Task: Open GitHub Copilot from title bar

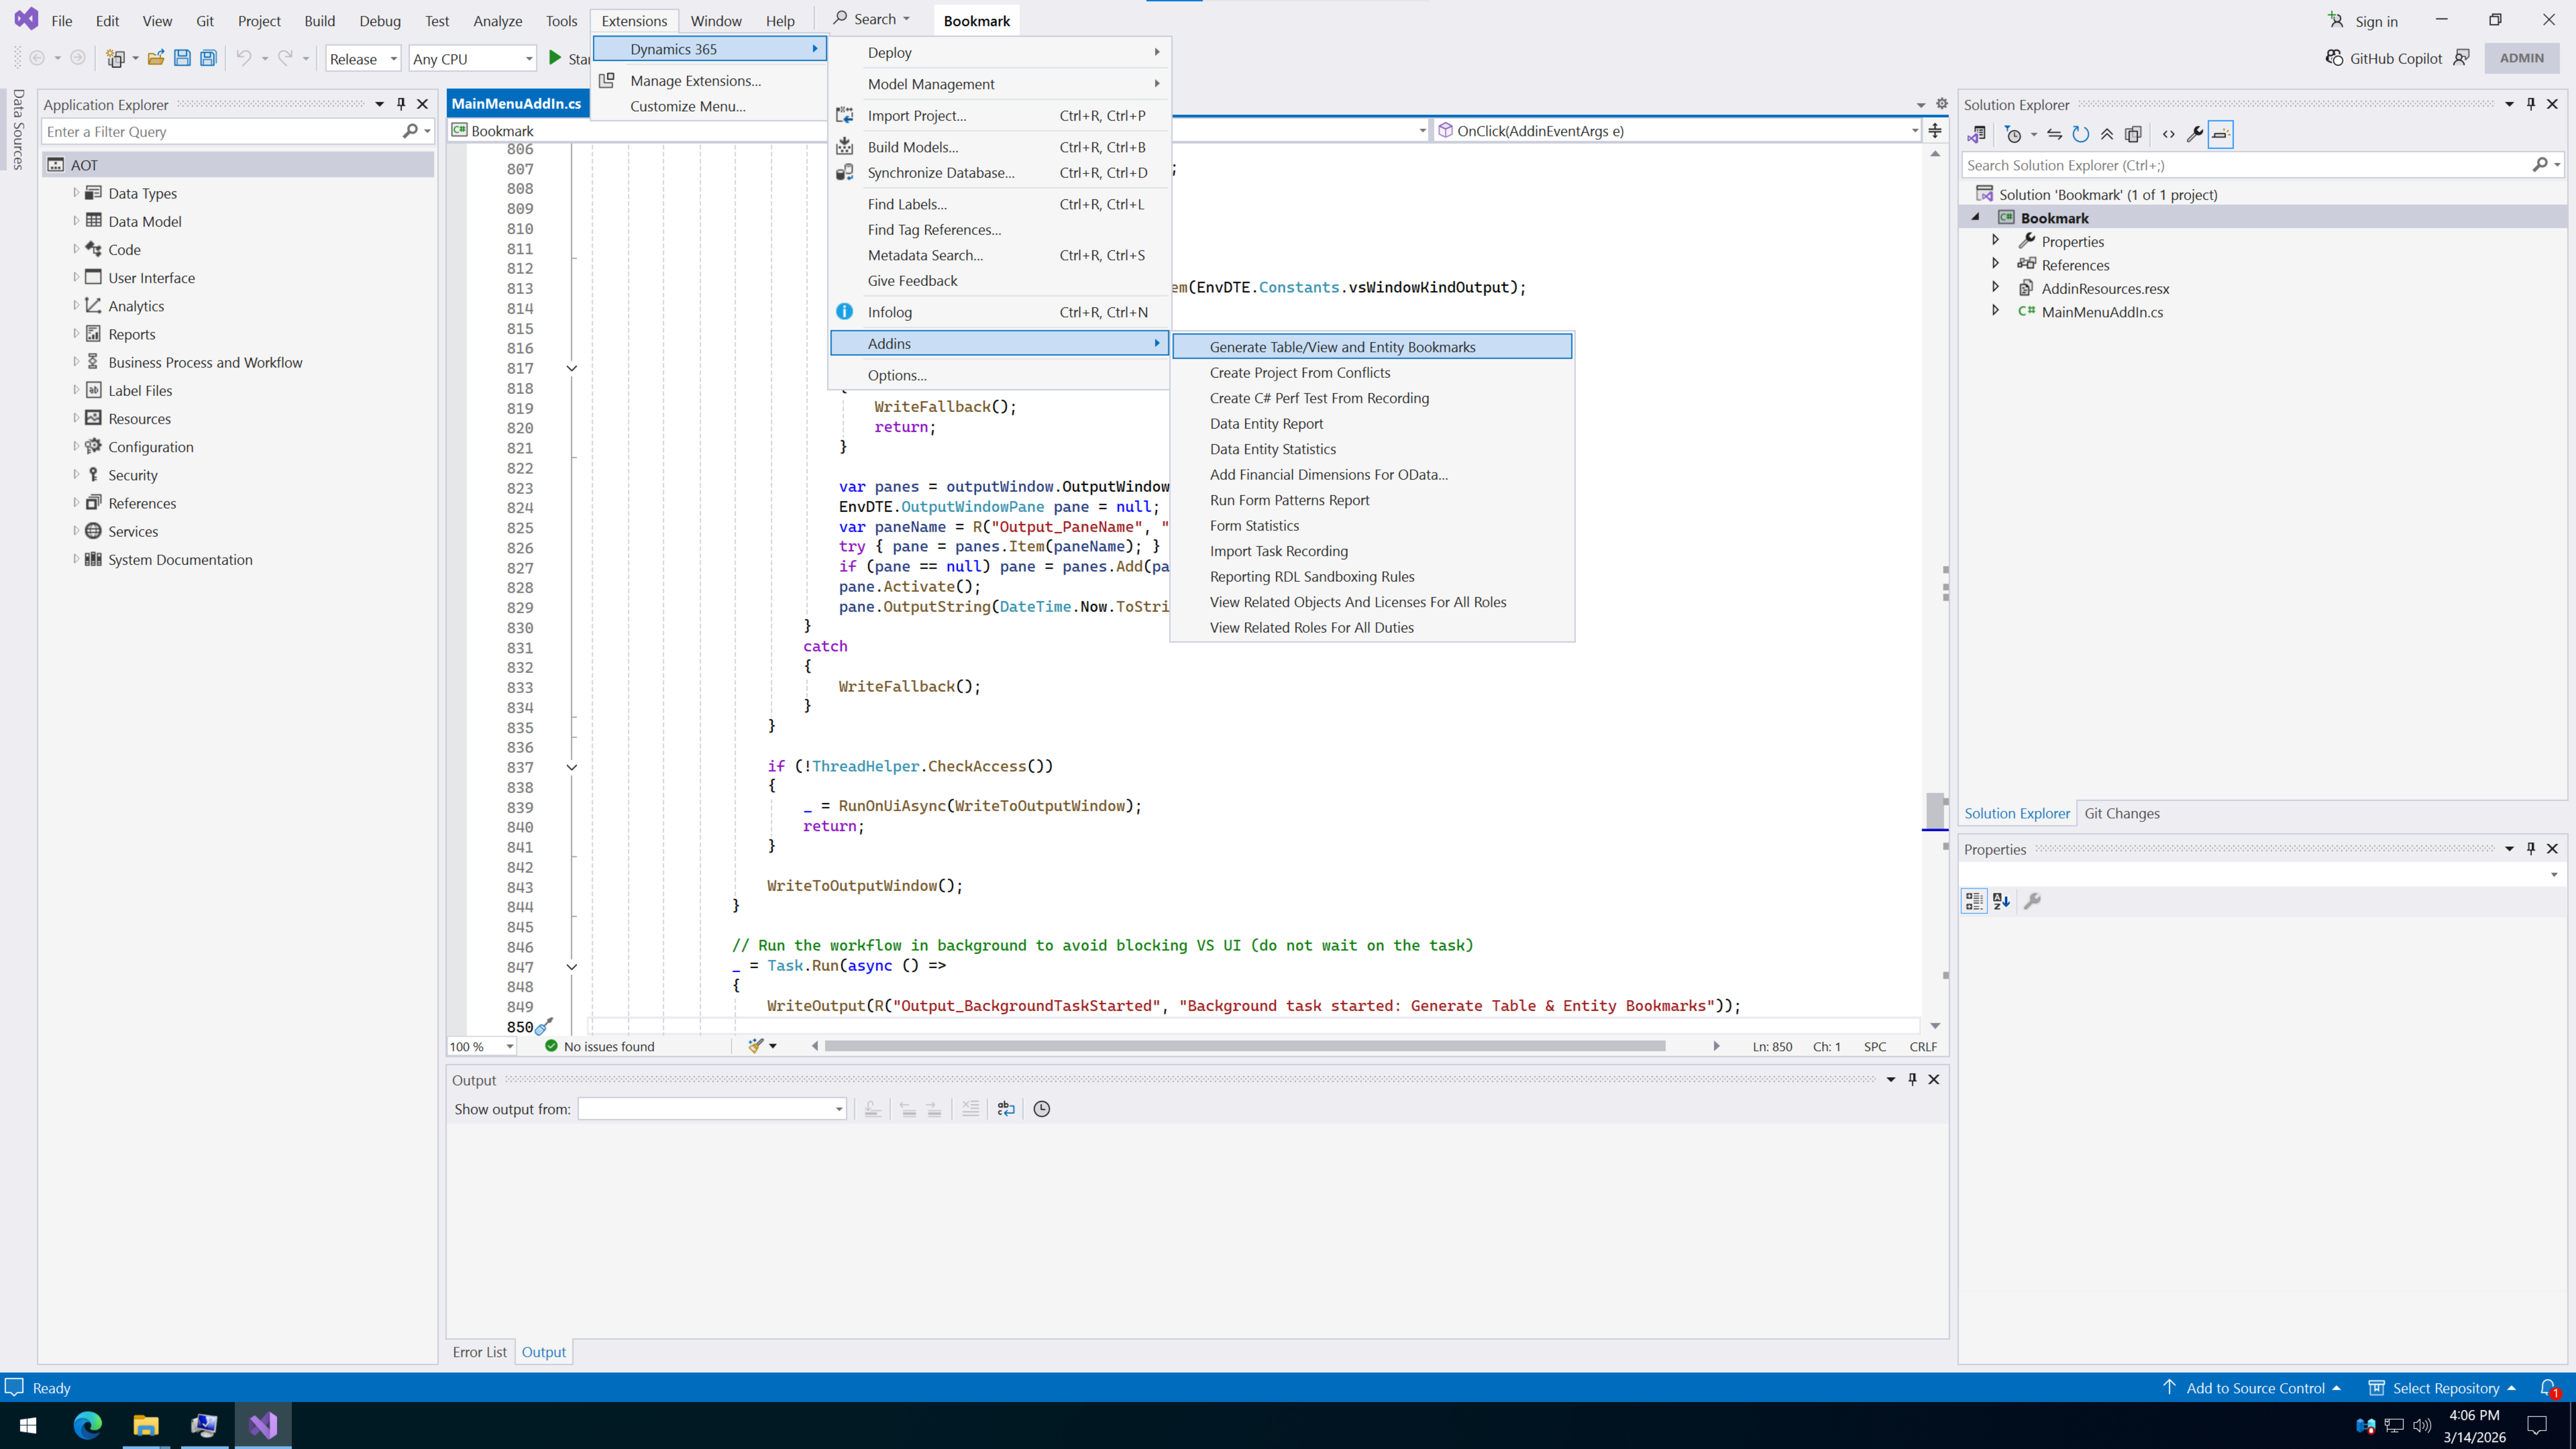Action: tap(2384, 58)
